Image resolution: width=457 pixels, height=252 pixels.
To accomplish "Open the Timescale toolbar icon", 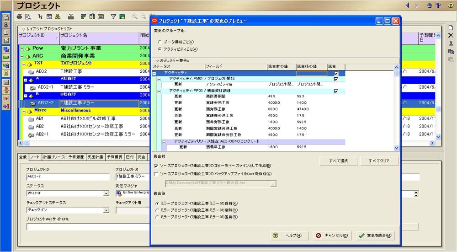I will (101, 16).
